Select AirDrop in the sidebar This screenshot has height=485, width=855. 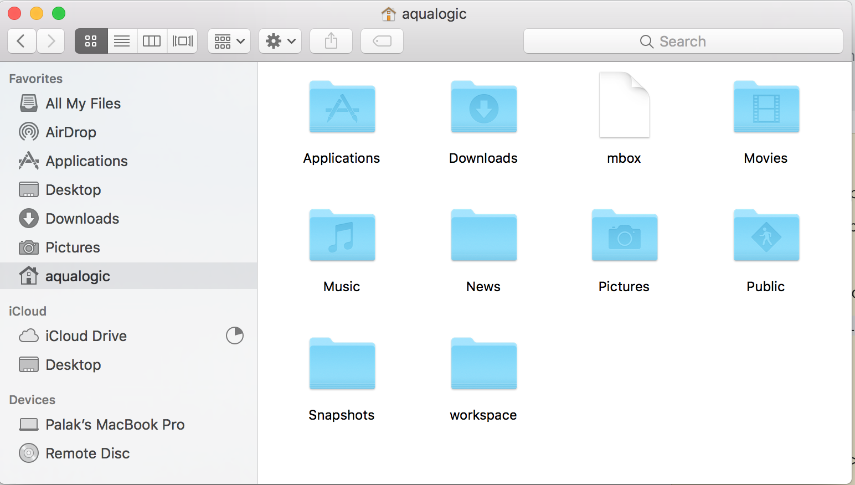click(x=71, y=132)
